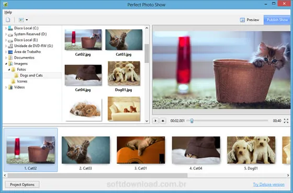Screen dimensions: 293x193
Task: Click the 00:02.001 elapsed time text
Action: coord(177,121)
